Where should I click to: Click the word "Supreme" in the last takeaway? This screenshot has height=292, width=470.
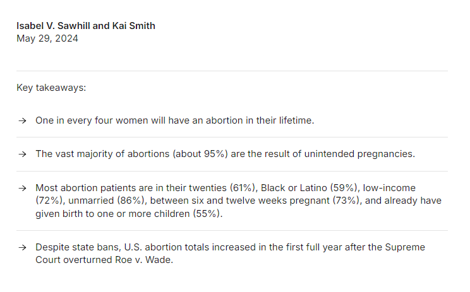point(405,247)
